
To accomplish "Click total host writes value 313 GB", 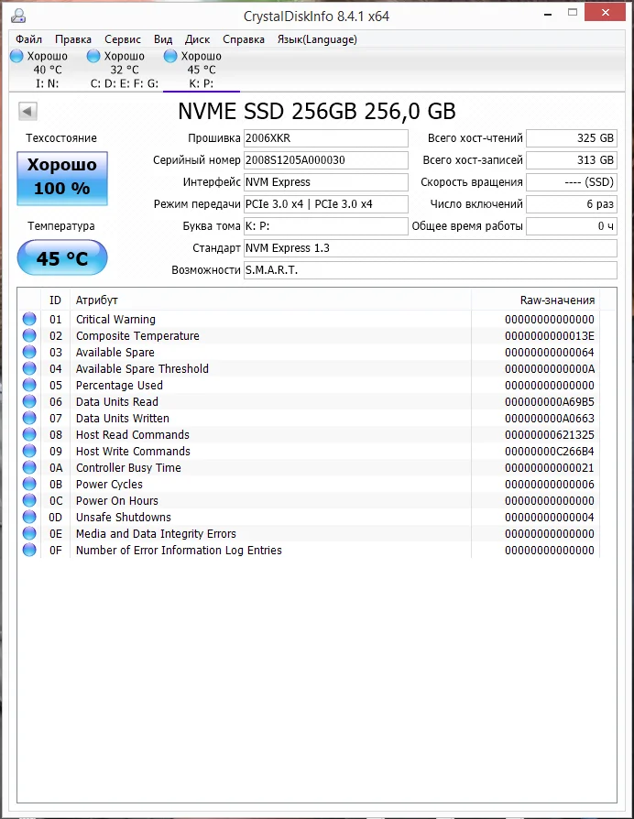I will tap(572, 160).
